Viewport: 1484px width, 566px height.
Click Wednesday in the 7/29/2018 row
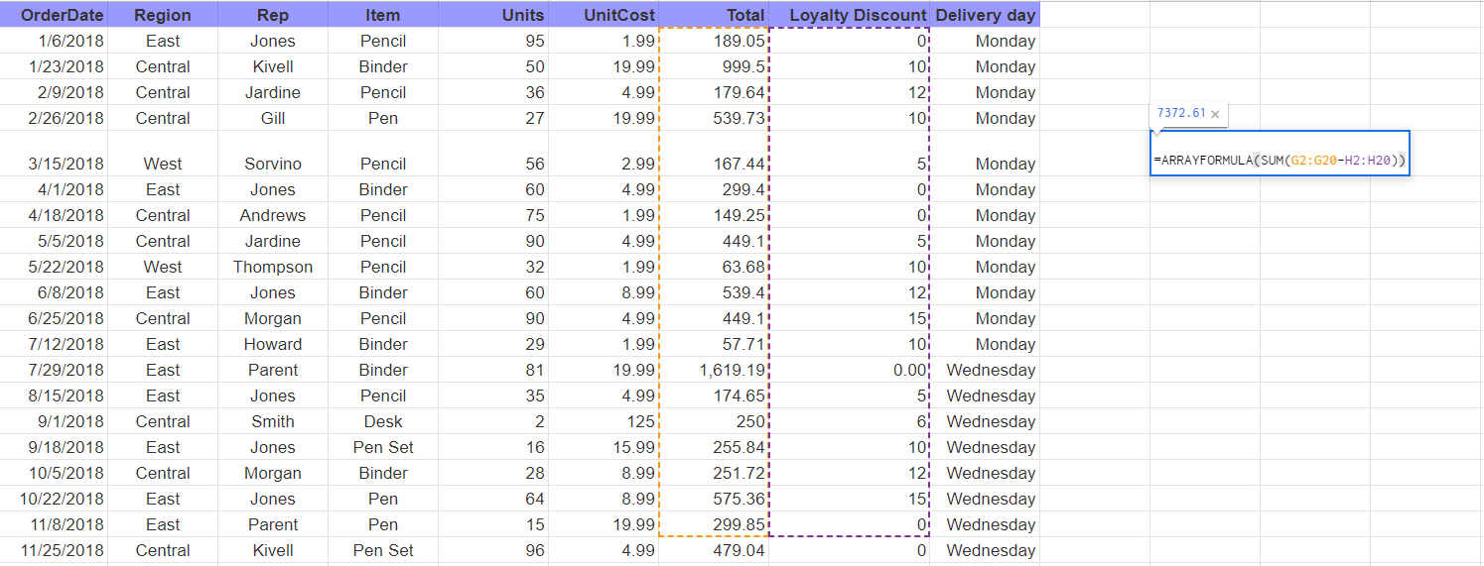[x=985, y=370]
